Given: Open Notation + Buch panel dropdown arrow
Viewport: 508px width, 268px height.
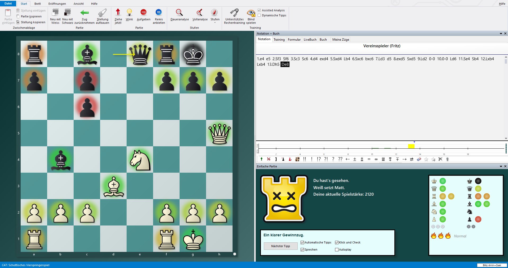Looking at the screenshot, I should 501,34.
